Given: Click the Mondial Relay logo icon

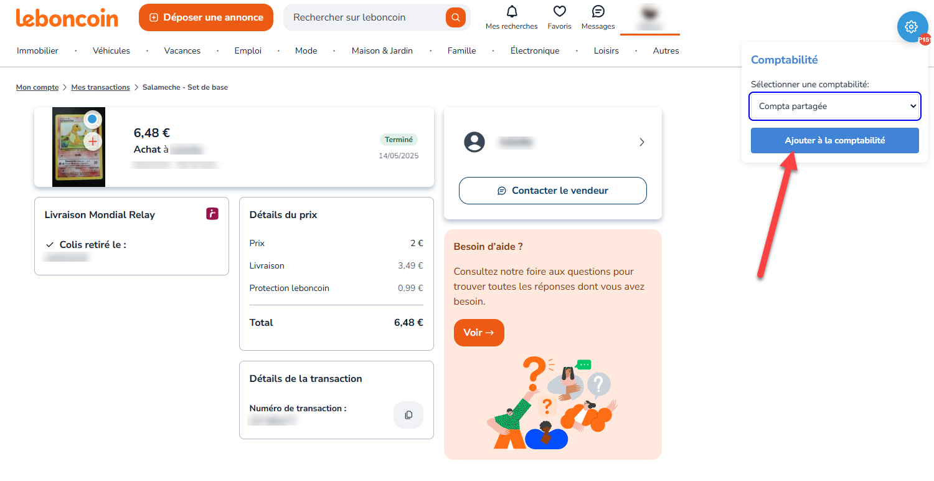Looking at the screenshot, I should click(212, 214).
